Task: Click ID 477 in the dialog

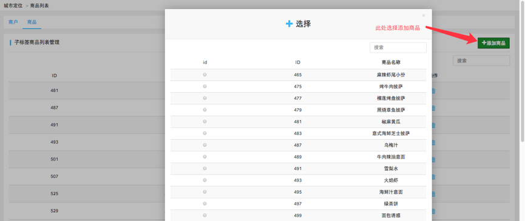Action: coord(297,98)
